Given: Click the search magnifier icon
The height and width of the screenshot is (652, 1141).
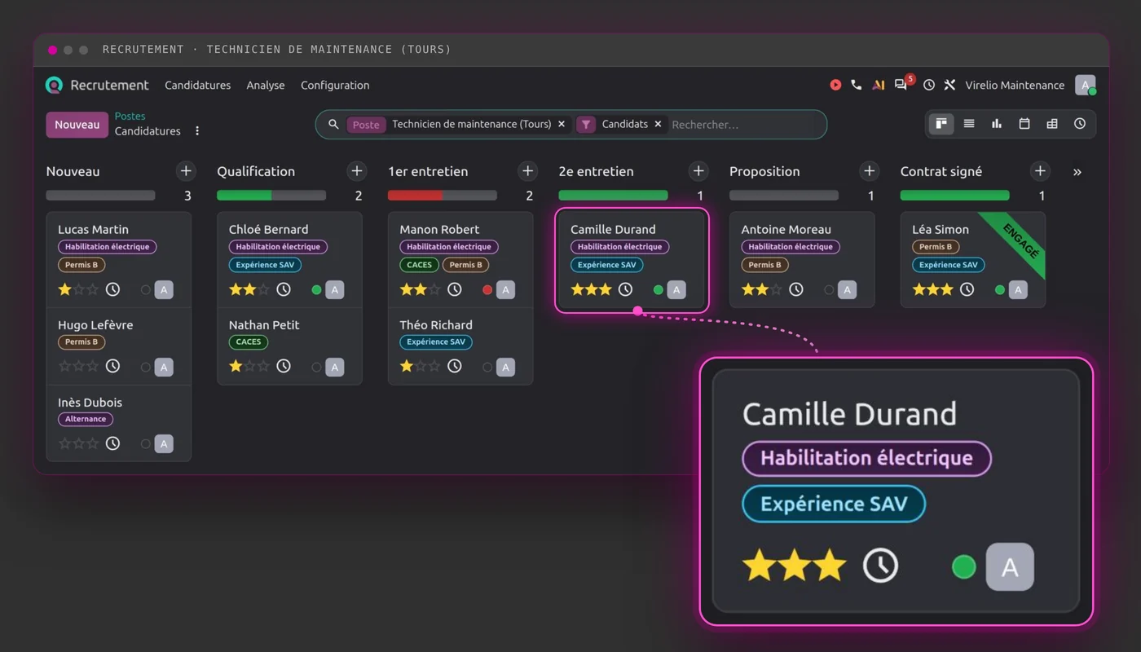Looking at the screenshot, I should click(333, 125).
